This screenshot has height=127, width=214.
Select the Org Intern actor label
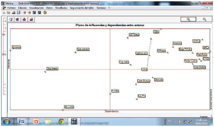(x=52, y=68)
